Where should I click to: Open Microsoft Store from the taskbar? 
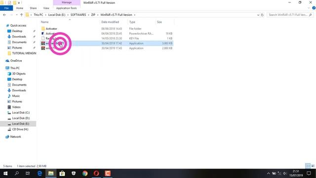point(62,174)
